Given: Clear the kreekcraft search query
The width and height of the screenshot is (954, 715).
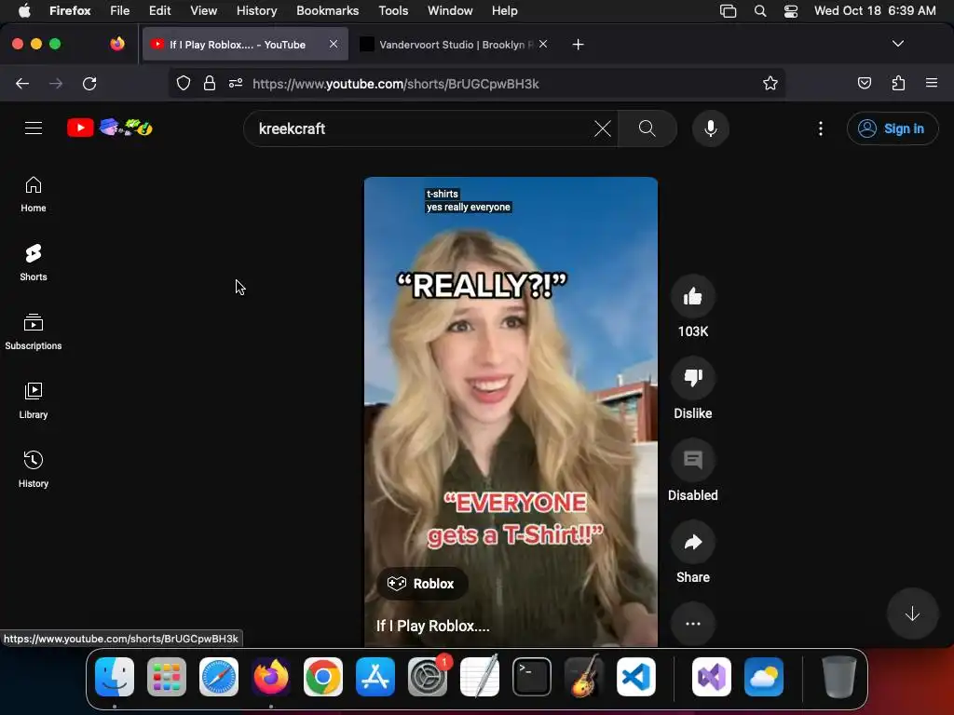Looking at the screenshot, I should coord(603,128).
